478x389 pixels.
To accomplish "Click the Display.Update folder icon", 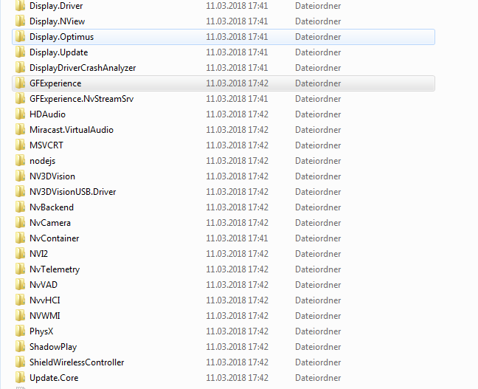I will (20, 52).
